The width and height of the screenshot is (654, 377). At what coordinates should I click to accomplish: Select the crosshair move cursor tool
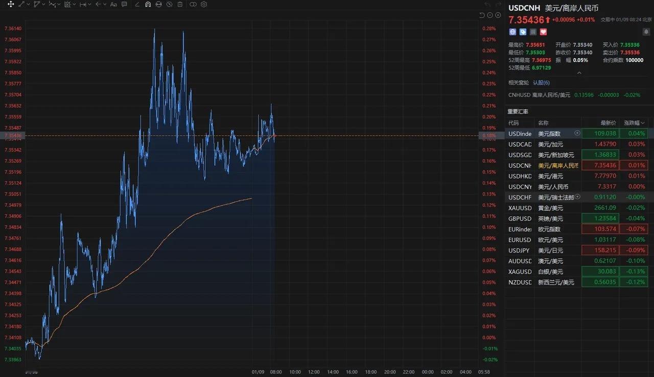point(10,4)
